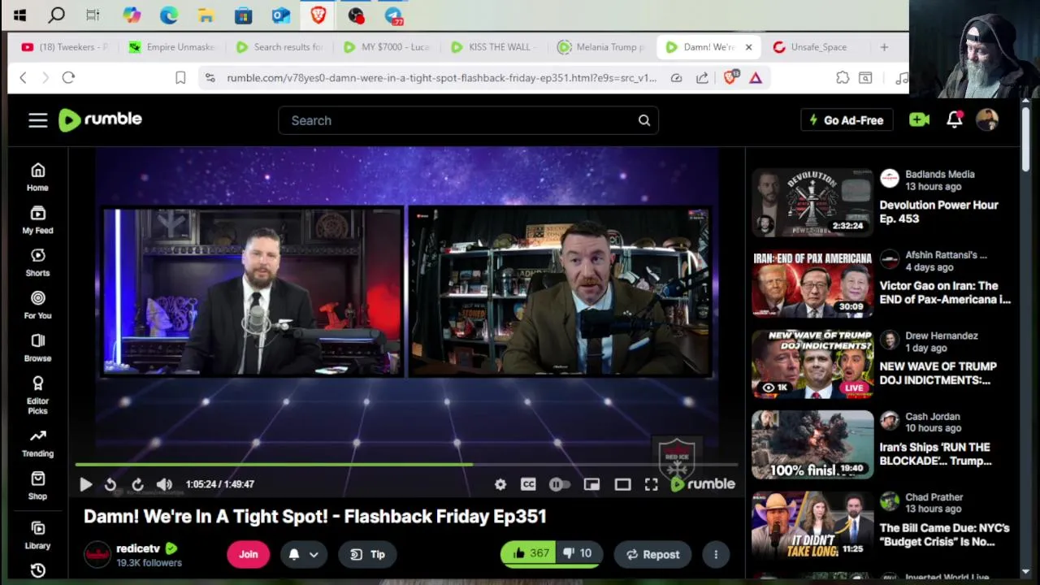Switch to the Melania Trump tab
1040x585 pixels.
(601, 47)
